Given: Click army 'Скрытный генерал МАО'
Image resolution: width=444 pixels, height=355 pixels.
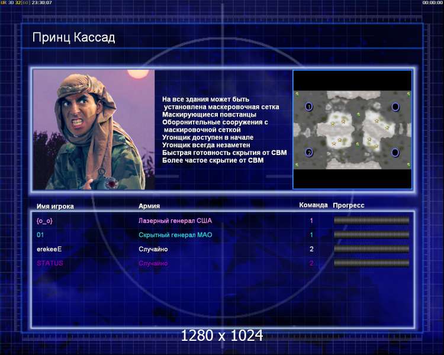Looking at the screenshot, I should point(175,235).
